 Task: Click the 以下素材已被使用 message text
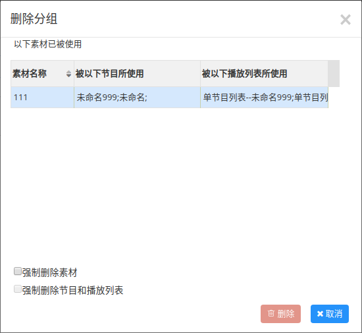(48, 44)
